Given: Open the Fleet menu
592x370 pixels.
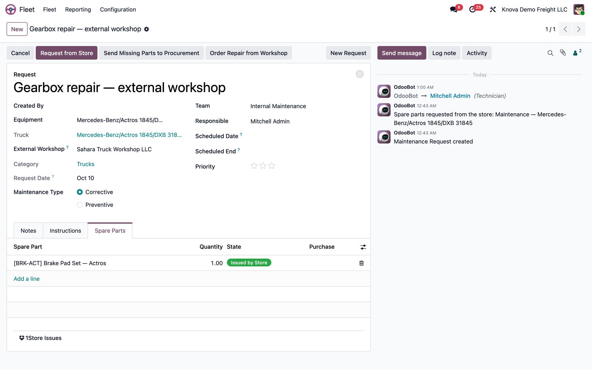Looking at the screenshot, I should pyautogui.click(x=50, y=10).
